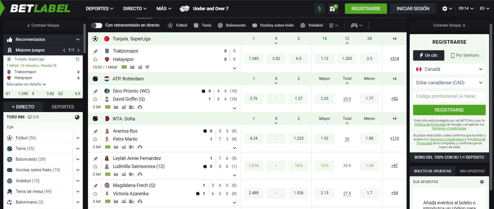Switch to MIS APUESTAS tab
494x209 pixels.
(x=472, y=171)
